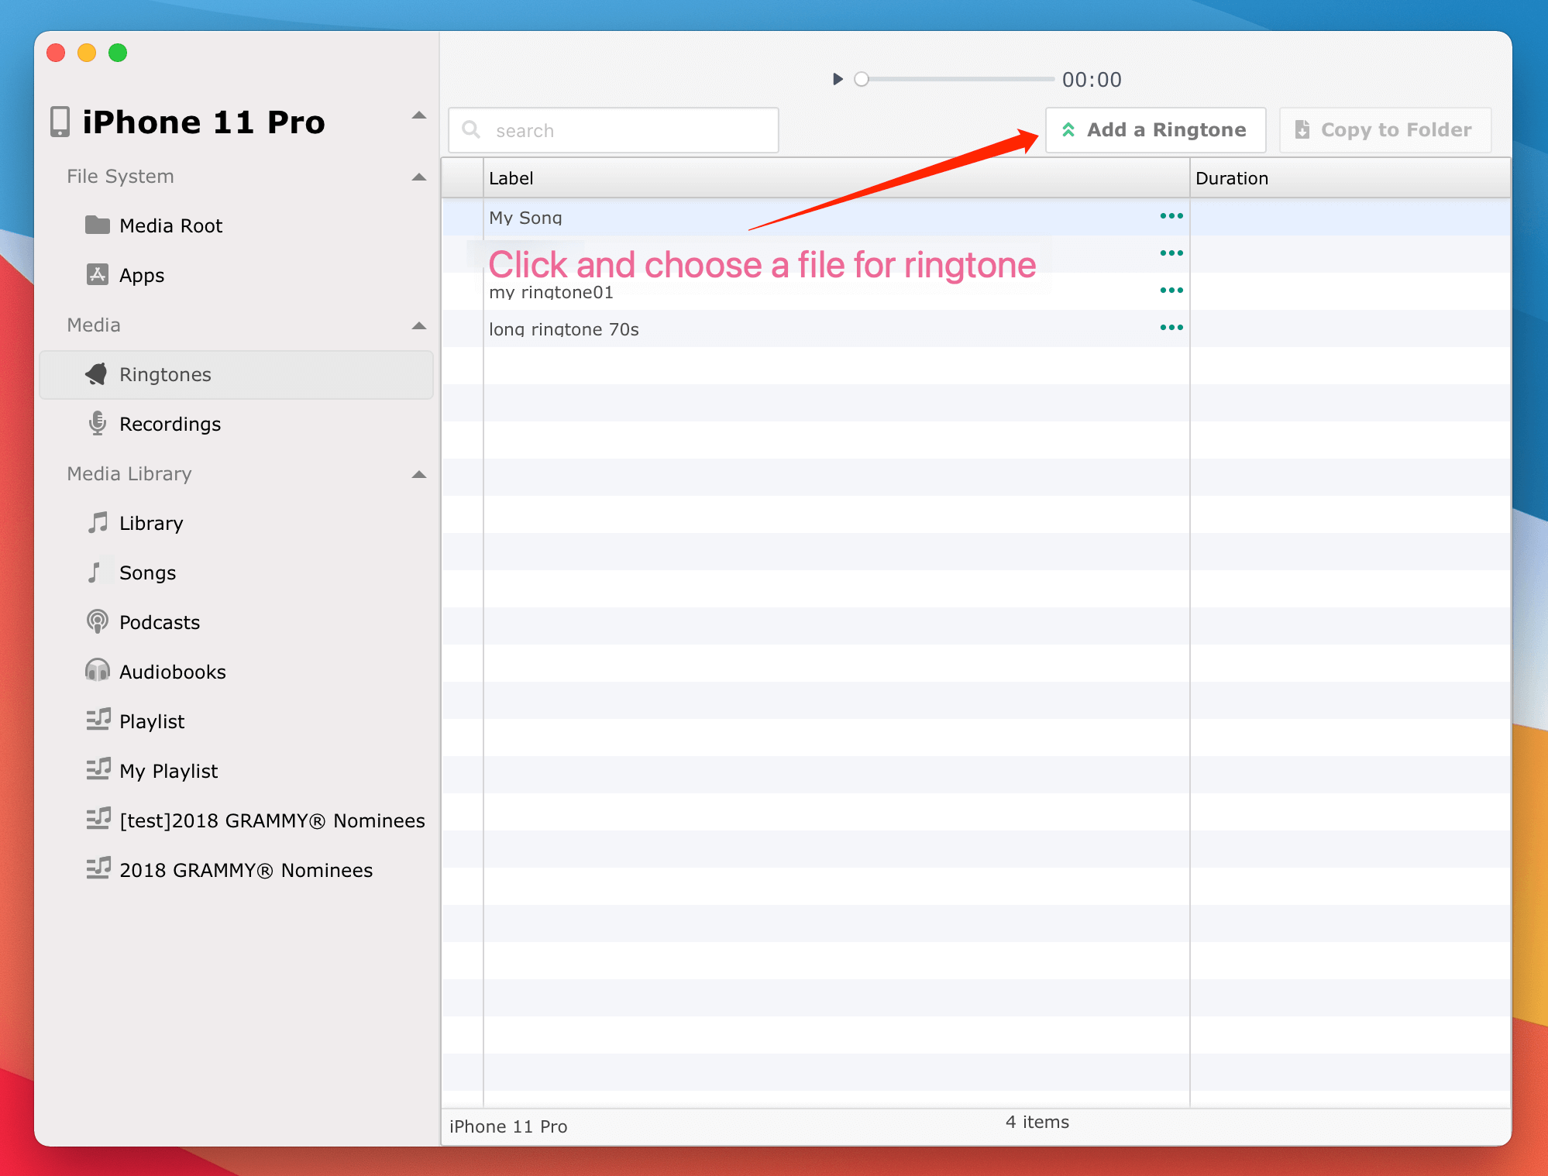Screen dimensions: 1548x1176
Task: Click the green double-chevron upload icon
Action: click(1068, 129)
